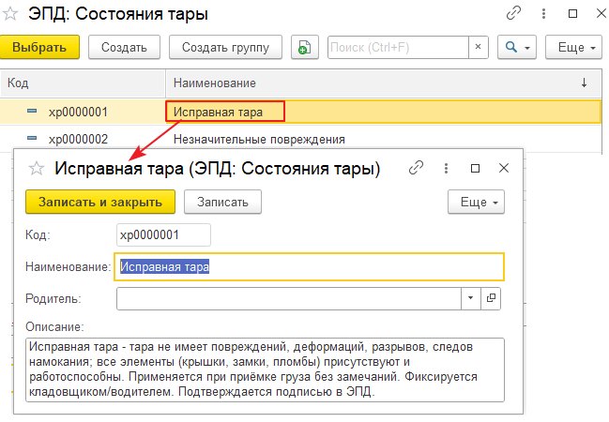Click the Наименование input field
Viewport: 609px width, 422px height.
click(309, 266)
